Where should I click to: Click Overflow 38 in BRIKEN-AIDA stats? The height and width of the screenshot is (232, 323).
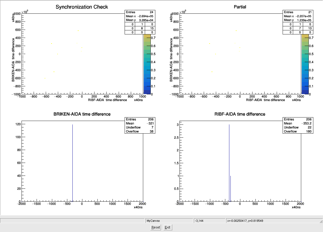(140, 131)
